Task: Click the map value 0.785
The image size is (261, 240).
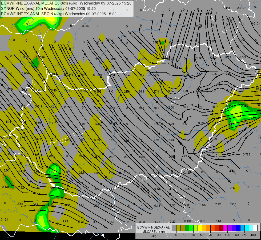Action: (x=246, y=154)
